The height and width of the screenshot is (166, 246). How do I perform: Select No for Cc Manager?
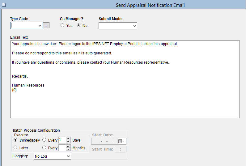pyautogui.click(x=78, y=26)
